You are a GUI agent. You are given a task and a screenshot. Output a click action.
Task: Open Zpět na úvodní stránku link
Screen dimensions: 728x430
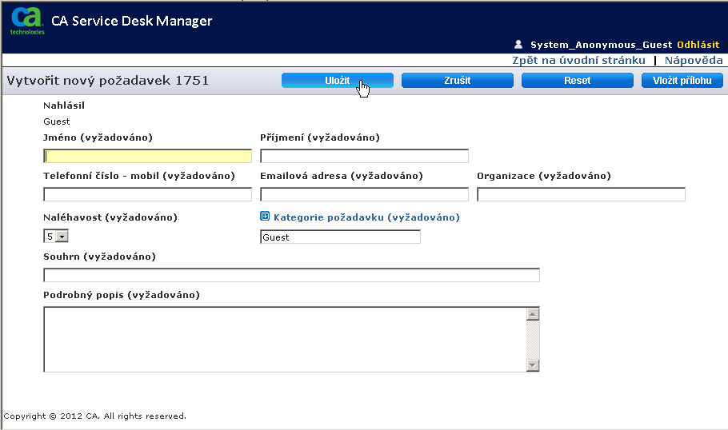tap(578, 60)
